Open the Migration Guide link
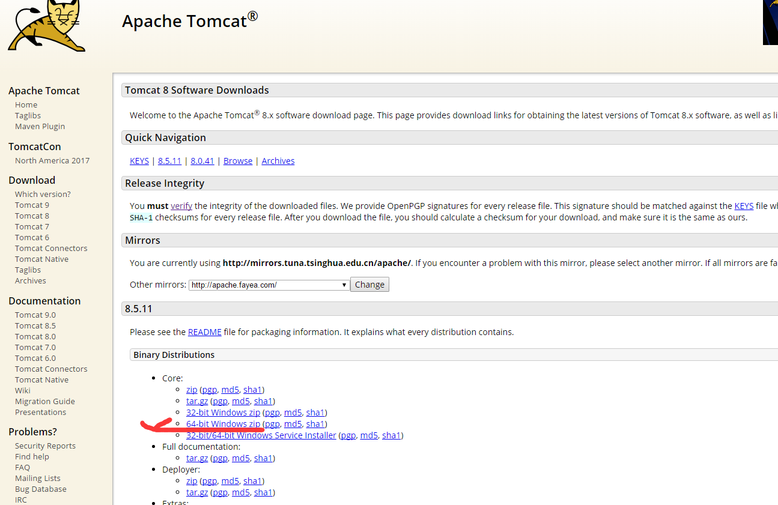The height and width of the screenshot is (505, 778). [x=44, y=401]
